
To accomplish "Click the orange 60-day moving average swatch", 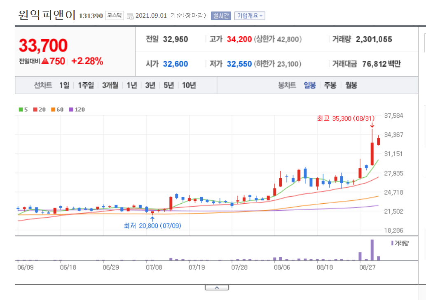I will click(53, 109).
